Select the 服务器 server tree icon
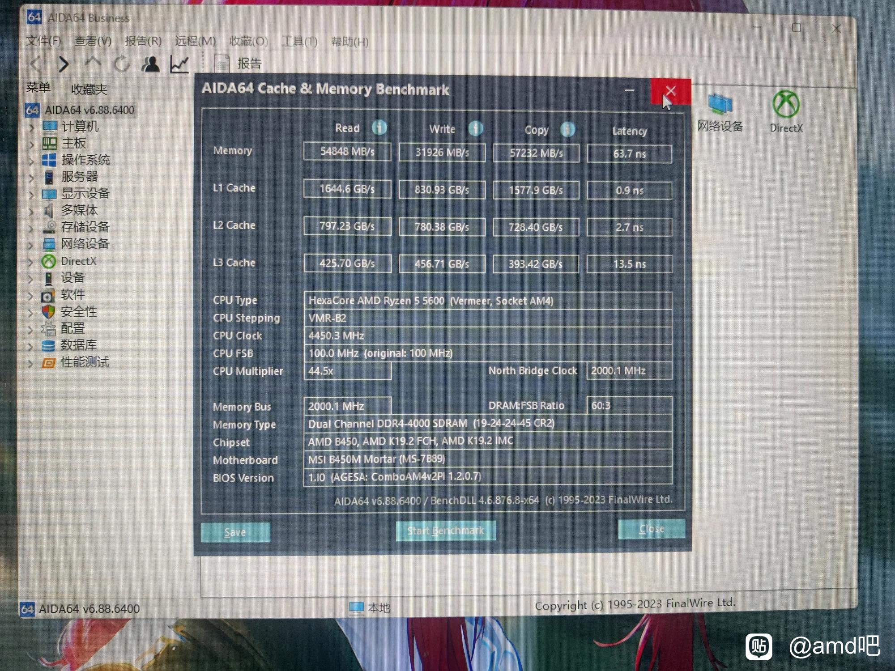The width and height of the screenshot is (895, 671). 49,177
